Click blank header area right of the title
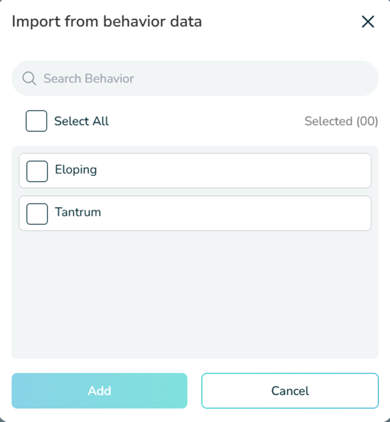 point(280,22)
